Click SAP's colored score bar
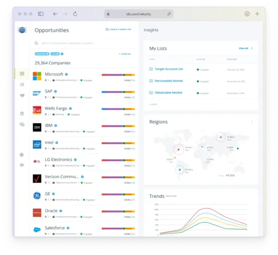Viewport: 278px width, 255px height. tap(118, 92)
